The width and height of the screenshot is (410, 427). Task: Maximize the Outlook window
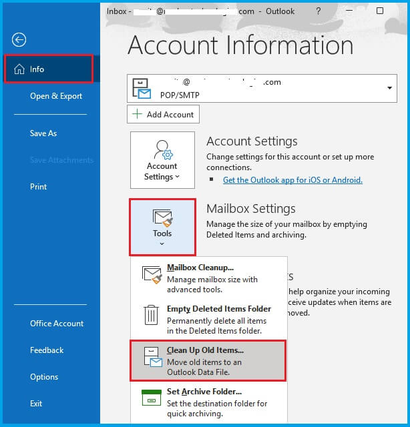tap(380, 11)
